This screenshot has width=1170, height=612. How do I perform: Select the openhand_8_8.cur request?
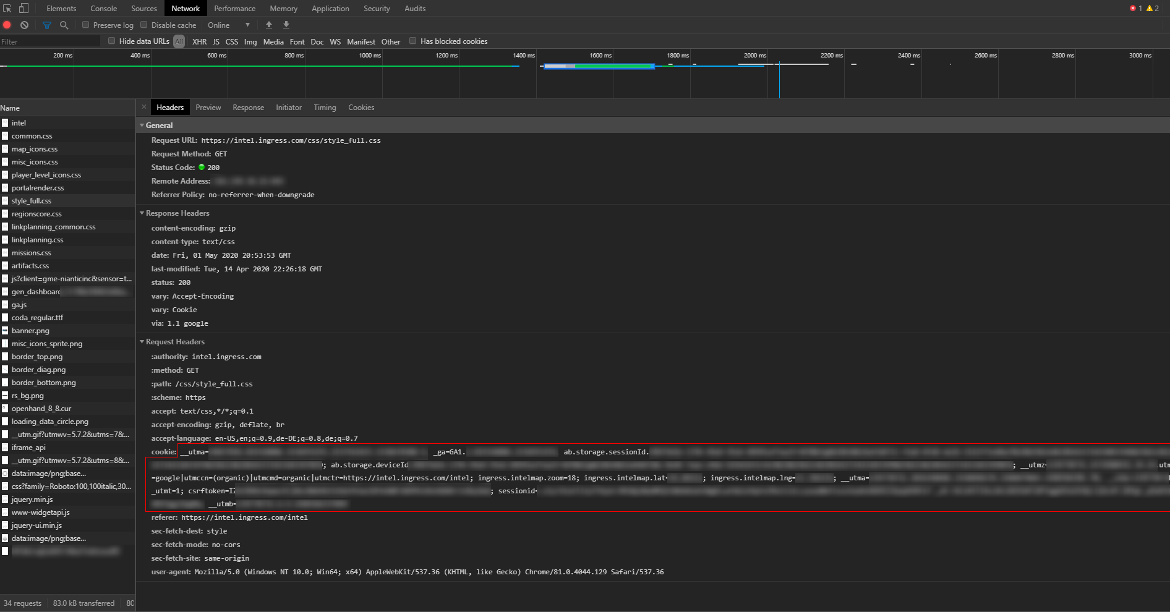point(67,408)
